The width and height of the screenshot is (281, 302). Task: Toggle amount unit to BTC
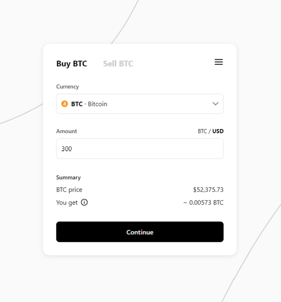(202, 131)
